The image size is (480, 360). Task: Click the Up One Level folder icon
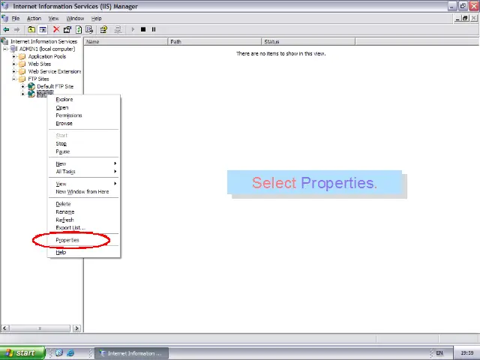[31, 29]
